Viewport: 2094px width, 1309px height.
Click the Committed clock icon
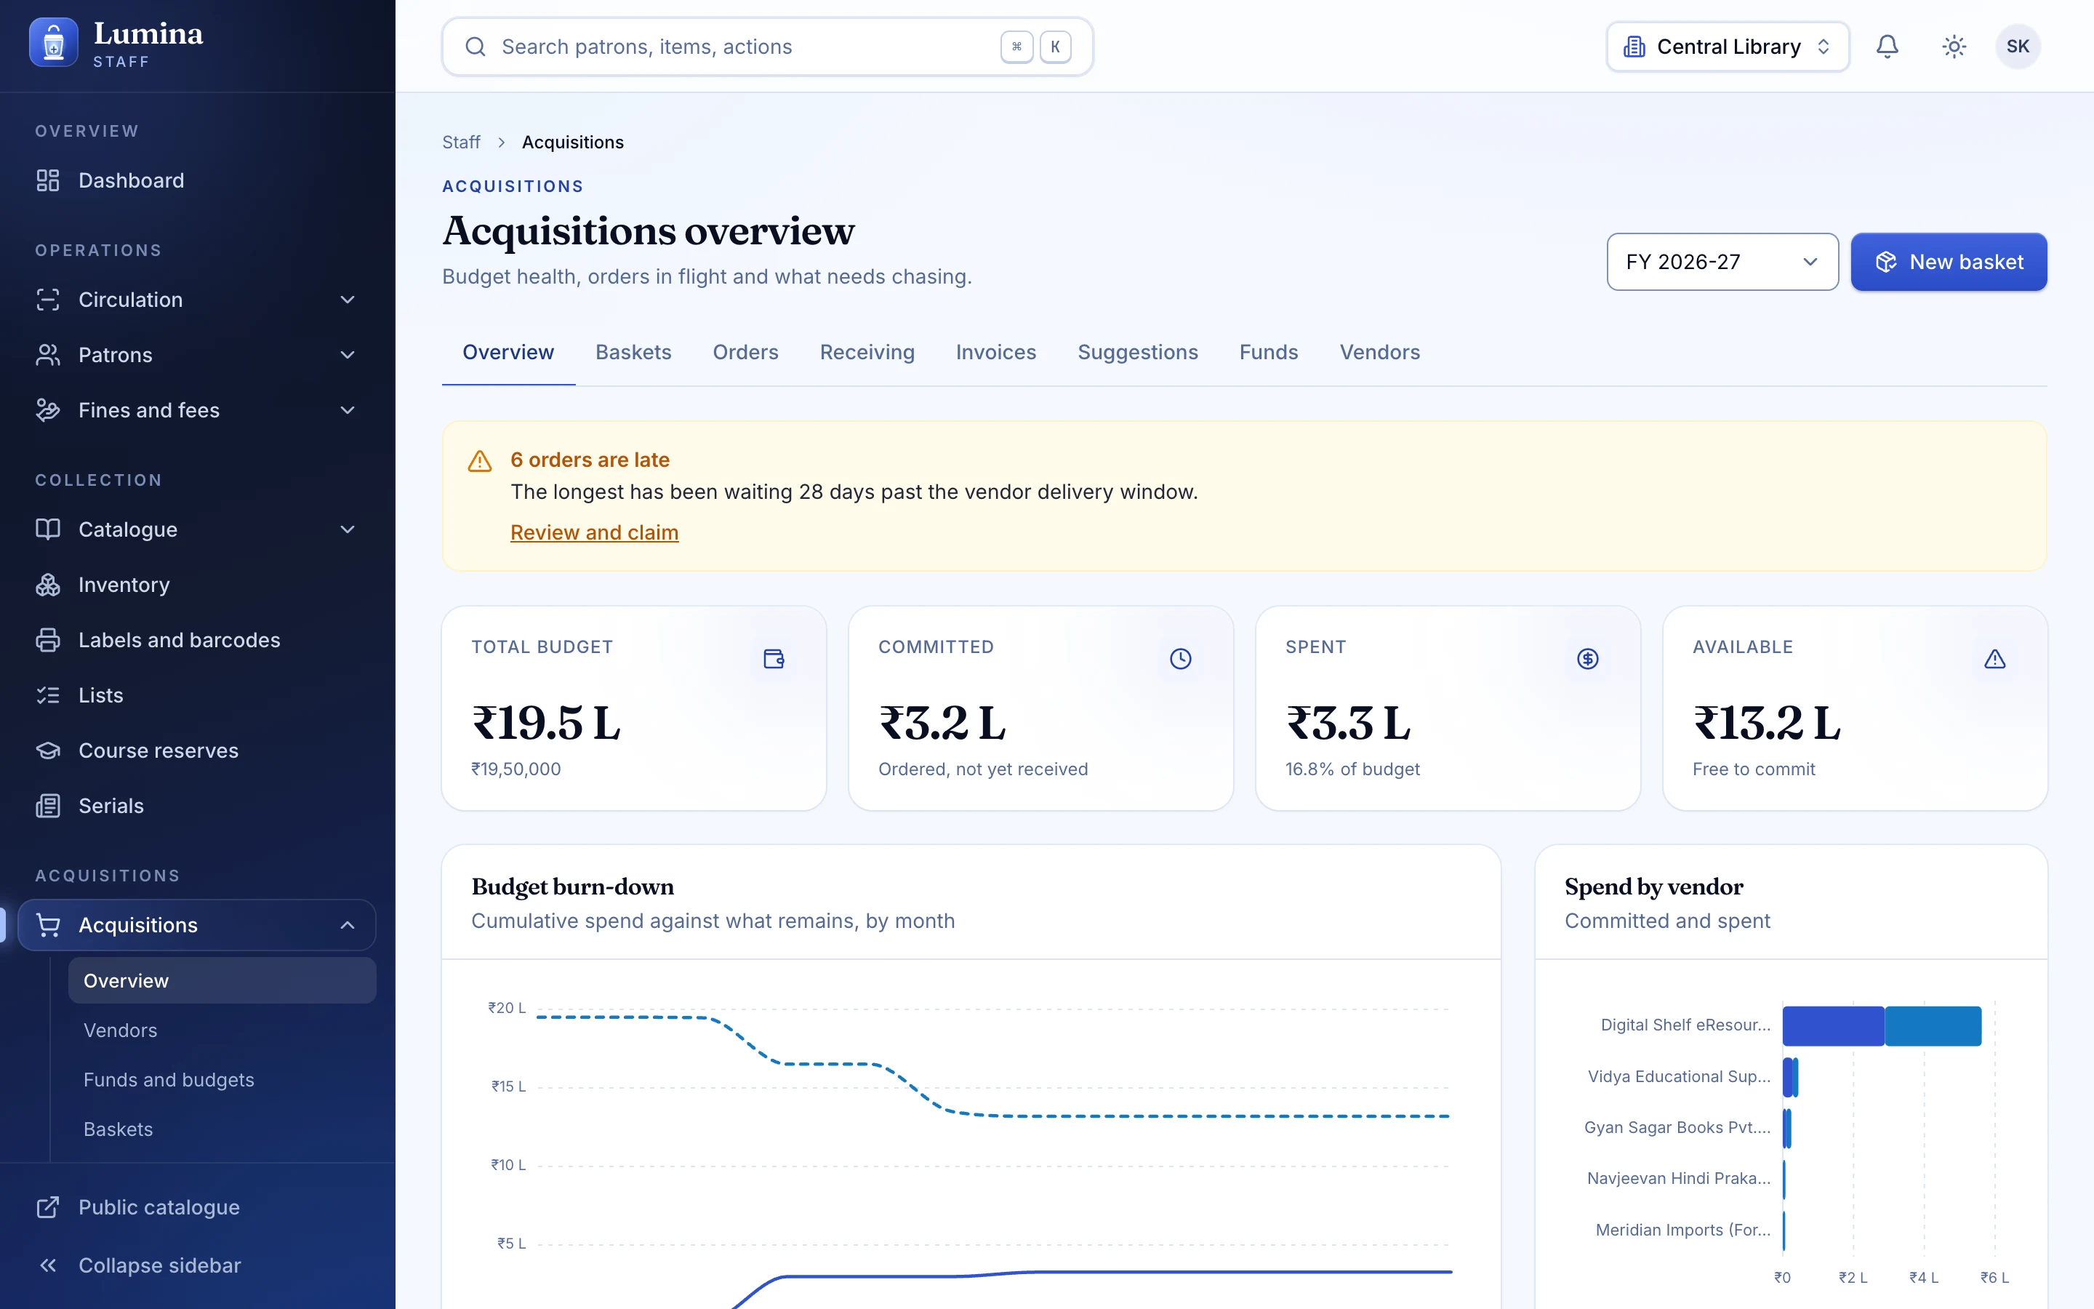[1180, 659]
